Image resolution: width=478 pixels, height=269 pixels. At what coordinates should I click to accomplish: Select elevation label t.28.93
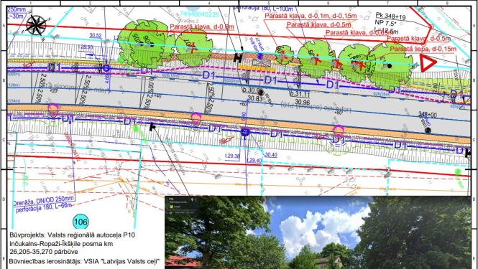(x=86, y=47)
